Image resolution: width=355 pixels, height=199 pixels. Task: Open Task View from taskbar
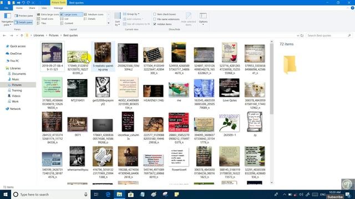coord(96,194)
